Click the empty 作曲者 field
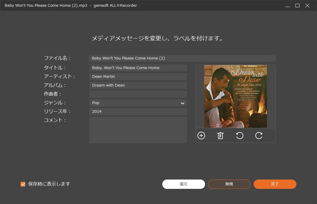The image size is (317, 204). 138,94
